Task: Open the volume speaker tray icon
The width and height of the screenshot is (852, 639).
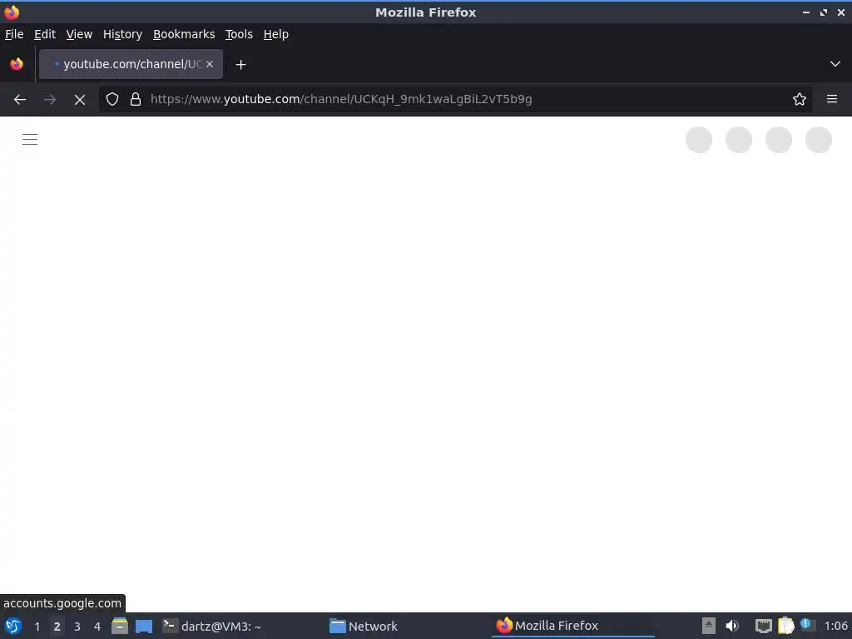Action: pos(732,626)
